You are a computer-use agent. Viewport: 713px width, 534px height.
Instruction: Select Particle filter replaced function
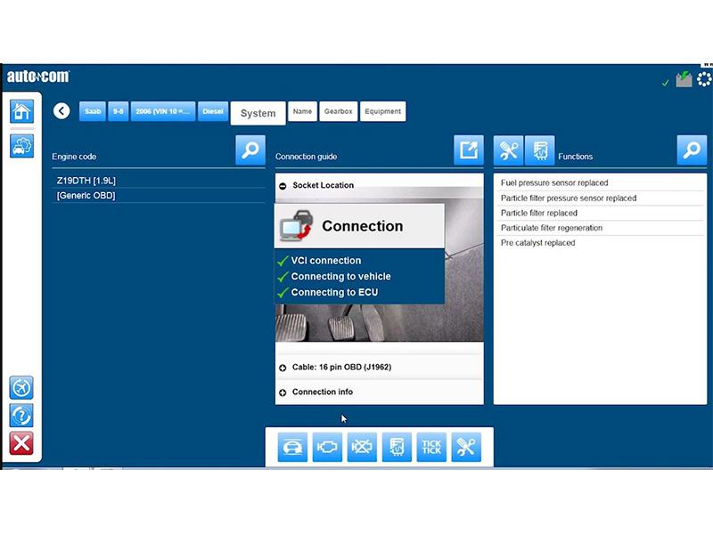coord(600,213)
